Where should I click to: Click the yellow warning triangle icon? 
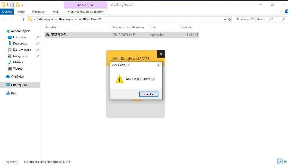click(x=119, y=79)
